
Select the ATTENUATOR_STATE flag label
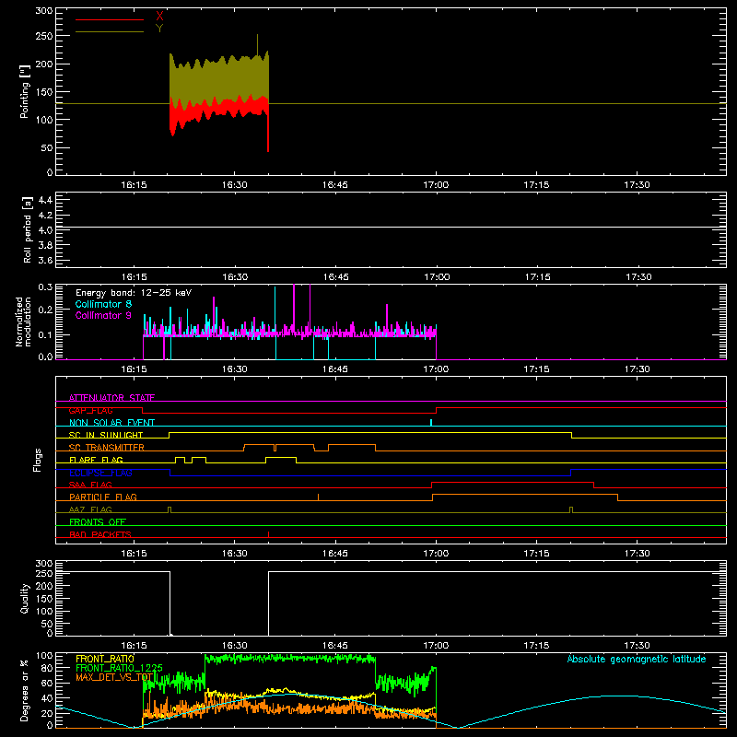pos(111,398)
